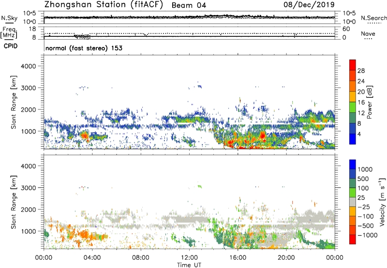Click the '16:00' time axis tick label
The width and height of the screenshot is (387, 268).
coord(238,258)
